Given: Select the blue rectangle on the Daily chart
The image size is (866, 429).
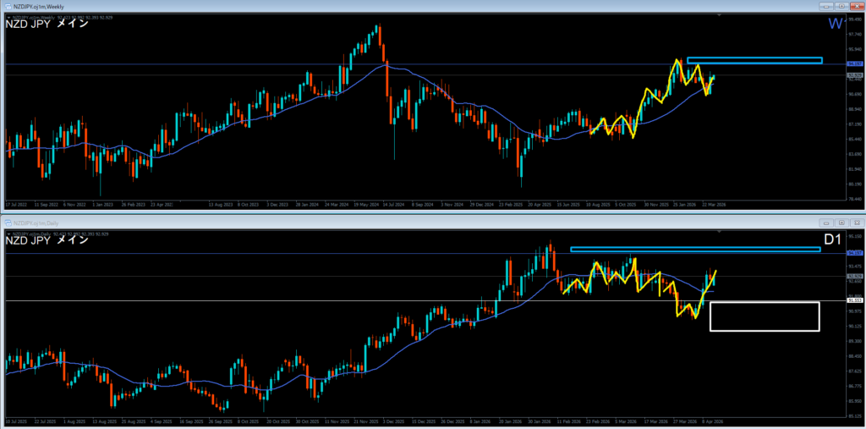Looking at the screenshot, I should point(695,249).
